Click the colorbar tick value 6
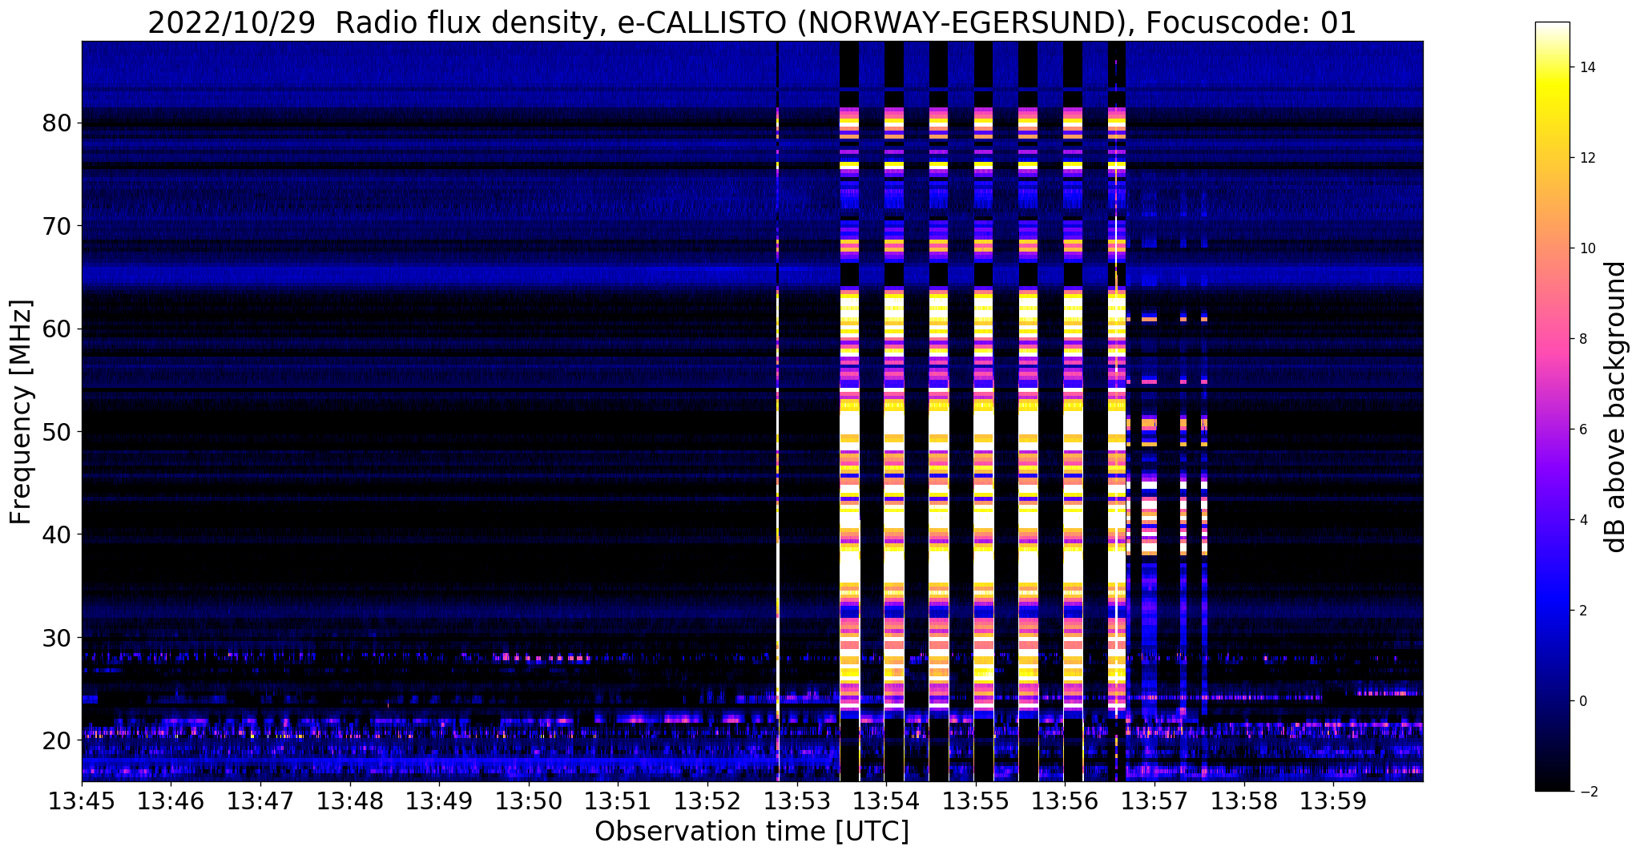Screen dimensions: 1640x855 [x=1582, y=430]
